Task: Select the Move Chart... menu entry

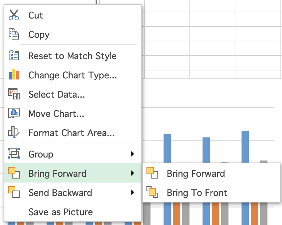Action: point(56,114)
